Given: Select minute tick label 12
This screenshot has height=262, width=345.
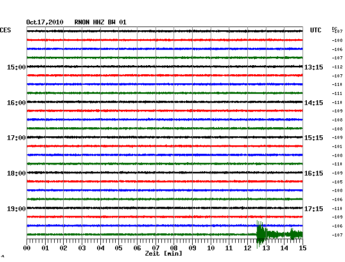Looking at the screenshot, I should tap(247, 248).
